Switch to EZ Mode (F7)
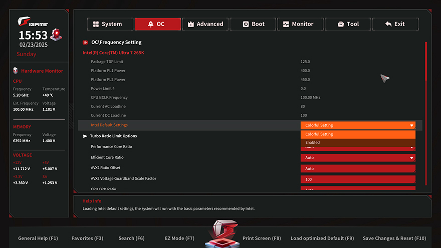The width and height of the screenshot is (441, 248). [179, 238]
